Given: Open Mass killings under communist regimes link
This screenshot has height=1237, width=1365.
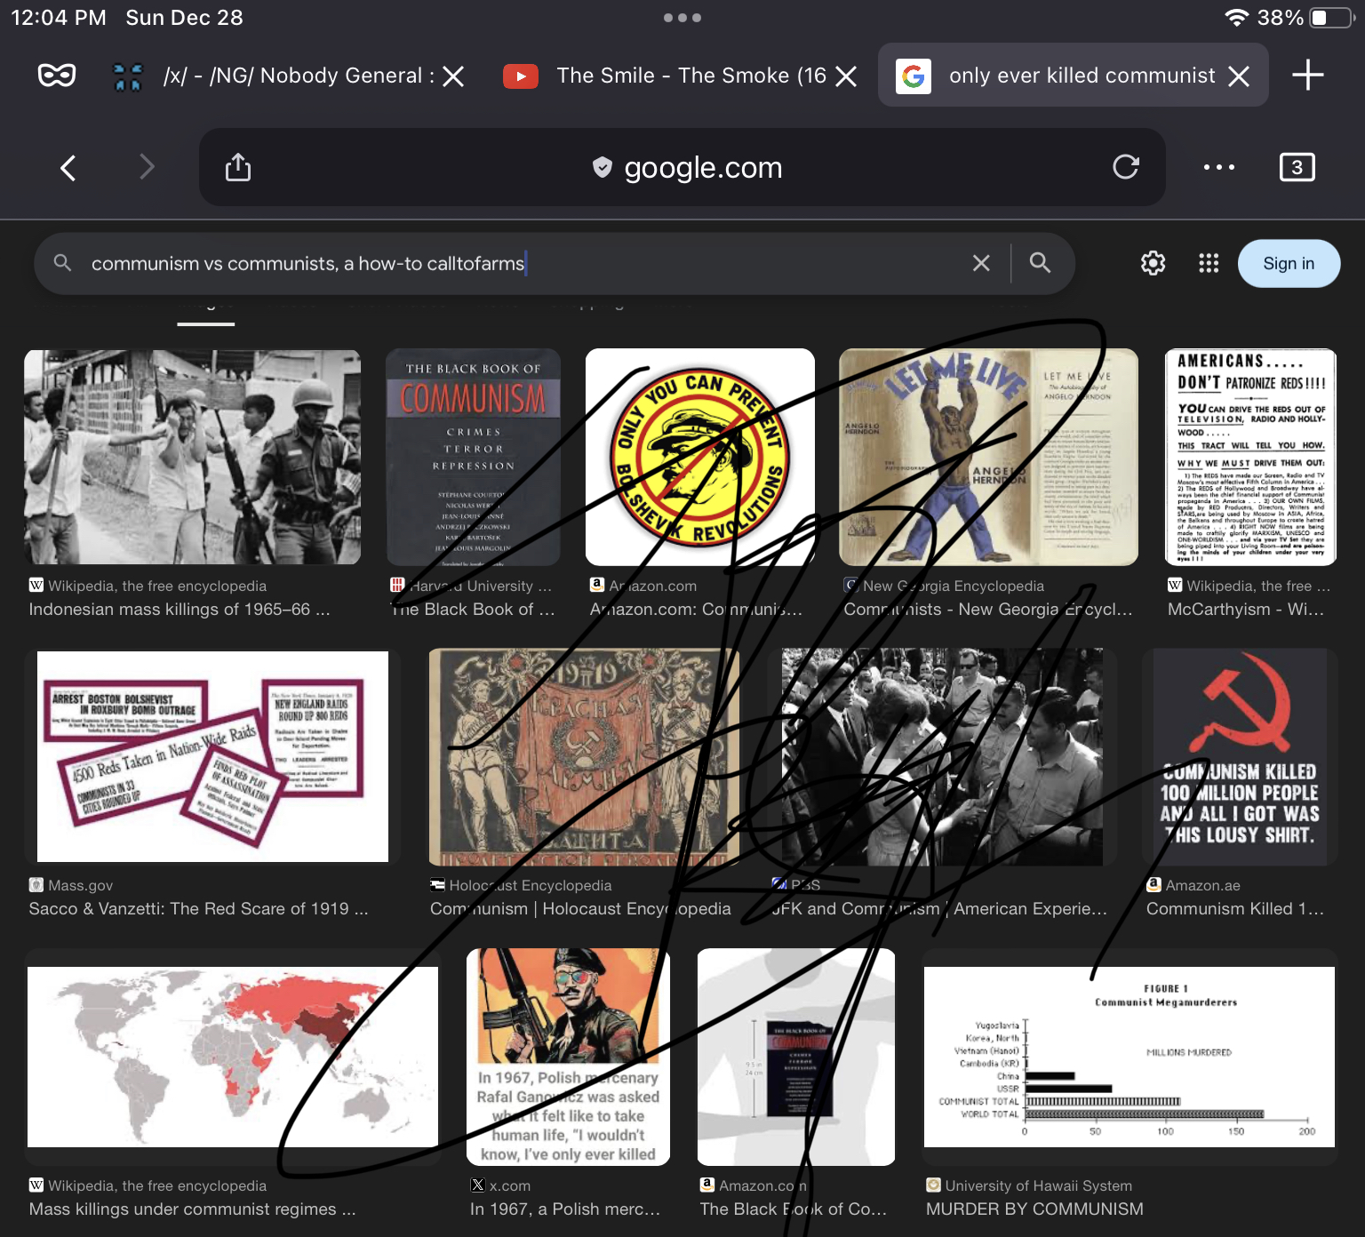Looking at the screenshot, I should tap(192, 1209).
